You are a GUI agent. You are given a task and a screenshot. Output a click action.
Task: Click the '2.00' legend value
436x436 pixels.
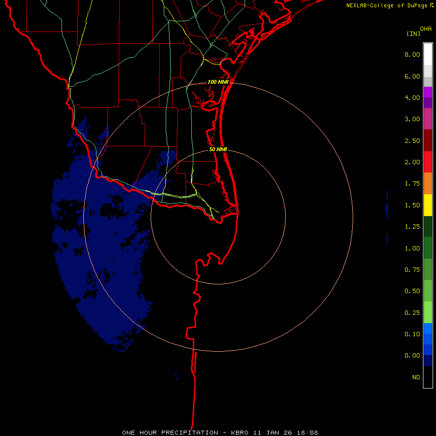[412, 162]
